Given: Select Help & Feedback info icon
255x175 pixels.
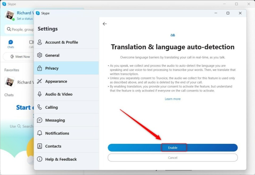Looking at the screenshot, I should pos(40,159).
